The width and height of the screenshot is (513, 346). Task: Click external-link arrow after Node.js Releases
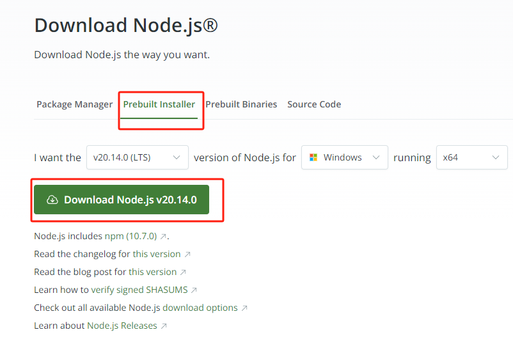(164, 326)
